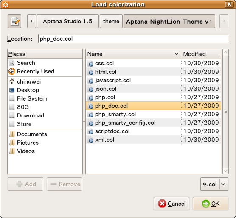Click the back arrow in path bar
The image size is (236, 218).
[31, 21]
